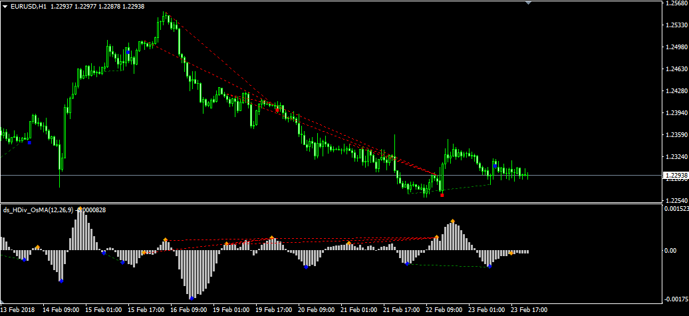Click the 1.24280 level on price axis
The width and height of the screenshot is (689, 316).
pos(675,91)
